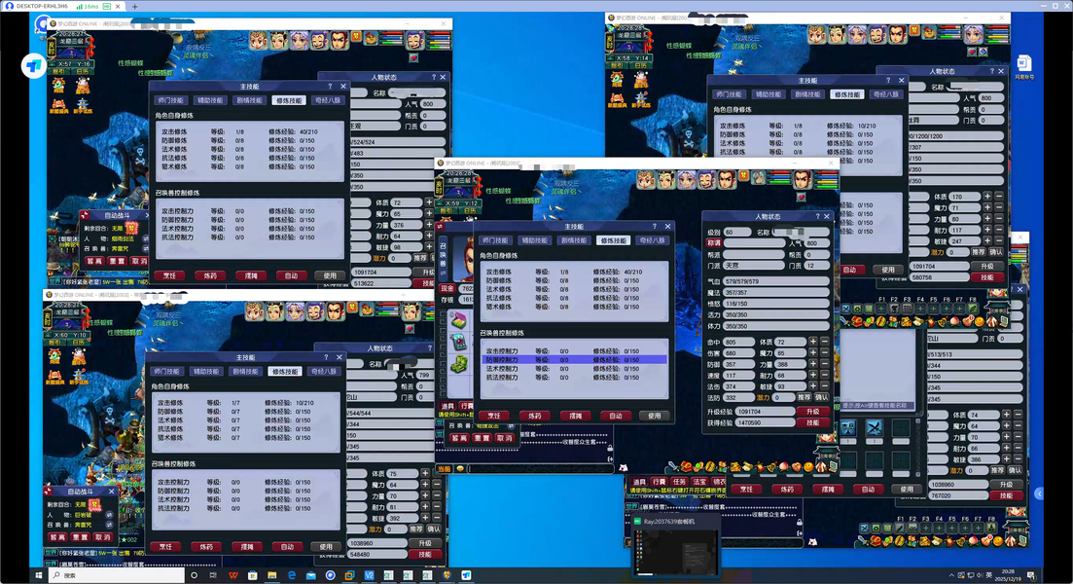Decrease 体质 with minus in center window
The width and height of the screenshot is (1073, 584).
pos(825,341)
